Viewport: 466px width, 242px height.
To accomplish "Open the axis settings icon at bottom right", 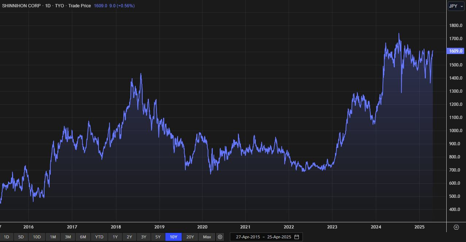I will [456, 227].
